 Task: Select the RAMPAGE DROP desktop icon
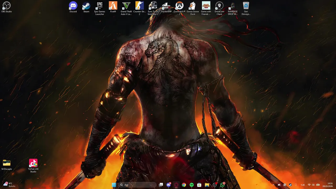[x=233, y=8]
